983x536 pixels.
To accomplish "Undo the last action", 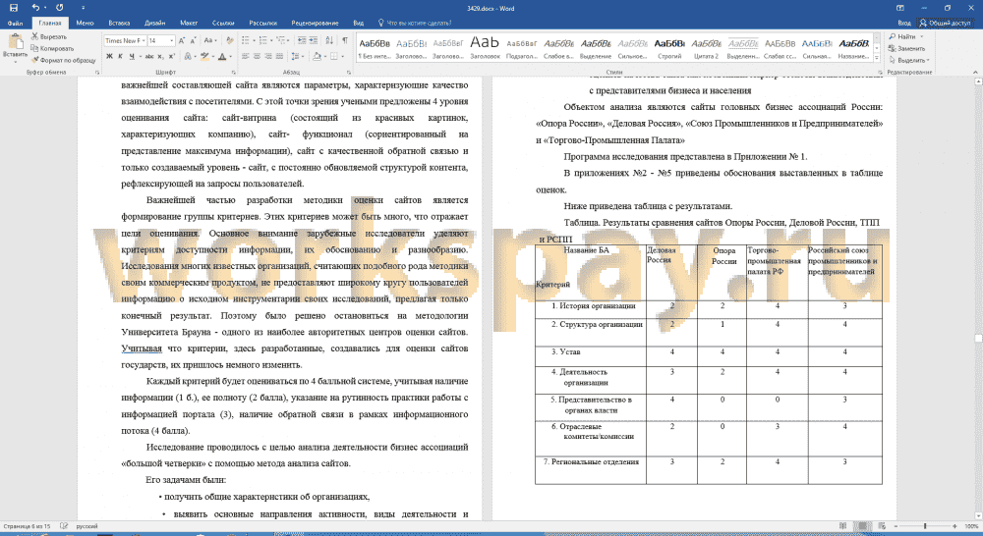I will coord(35,8).
